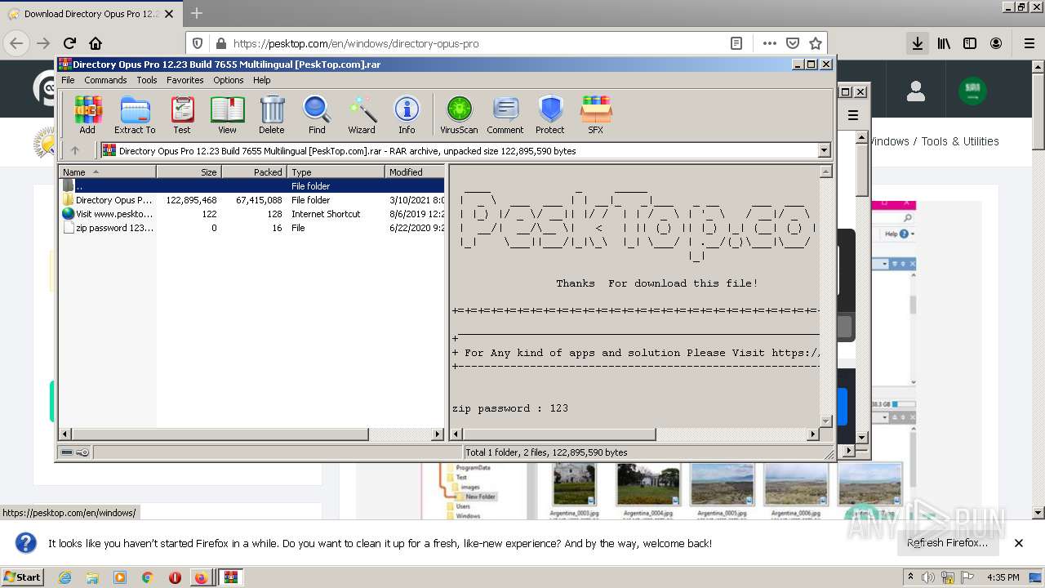The image size is (1045, 588).
Task: Go back in Firefox
Action: point(16,43)
